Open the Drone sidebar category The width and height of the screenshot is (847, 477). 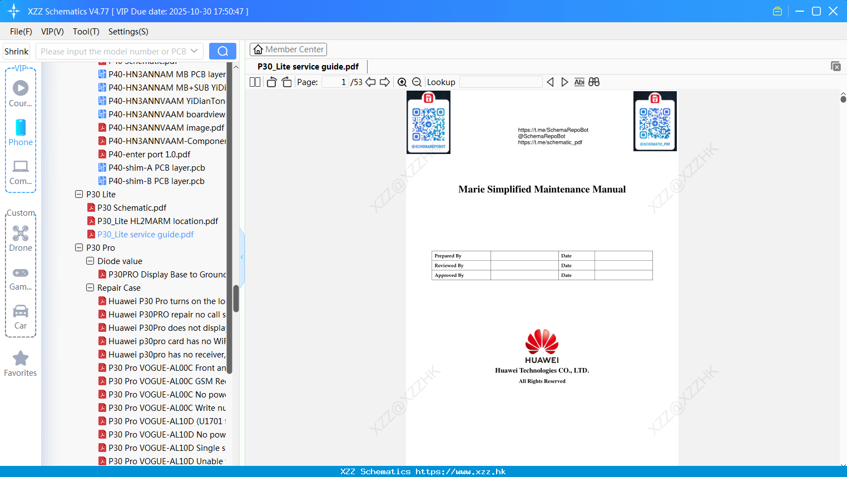21,239
